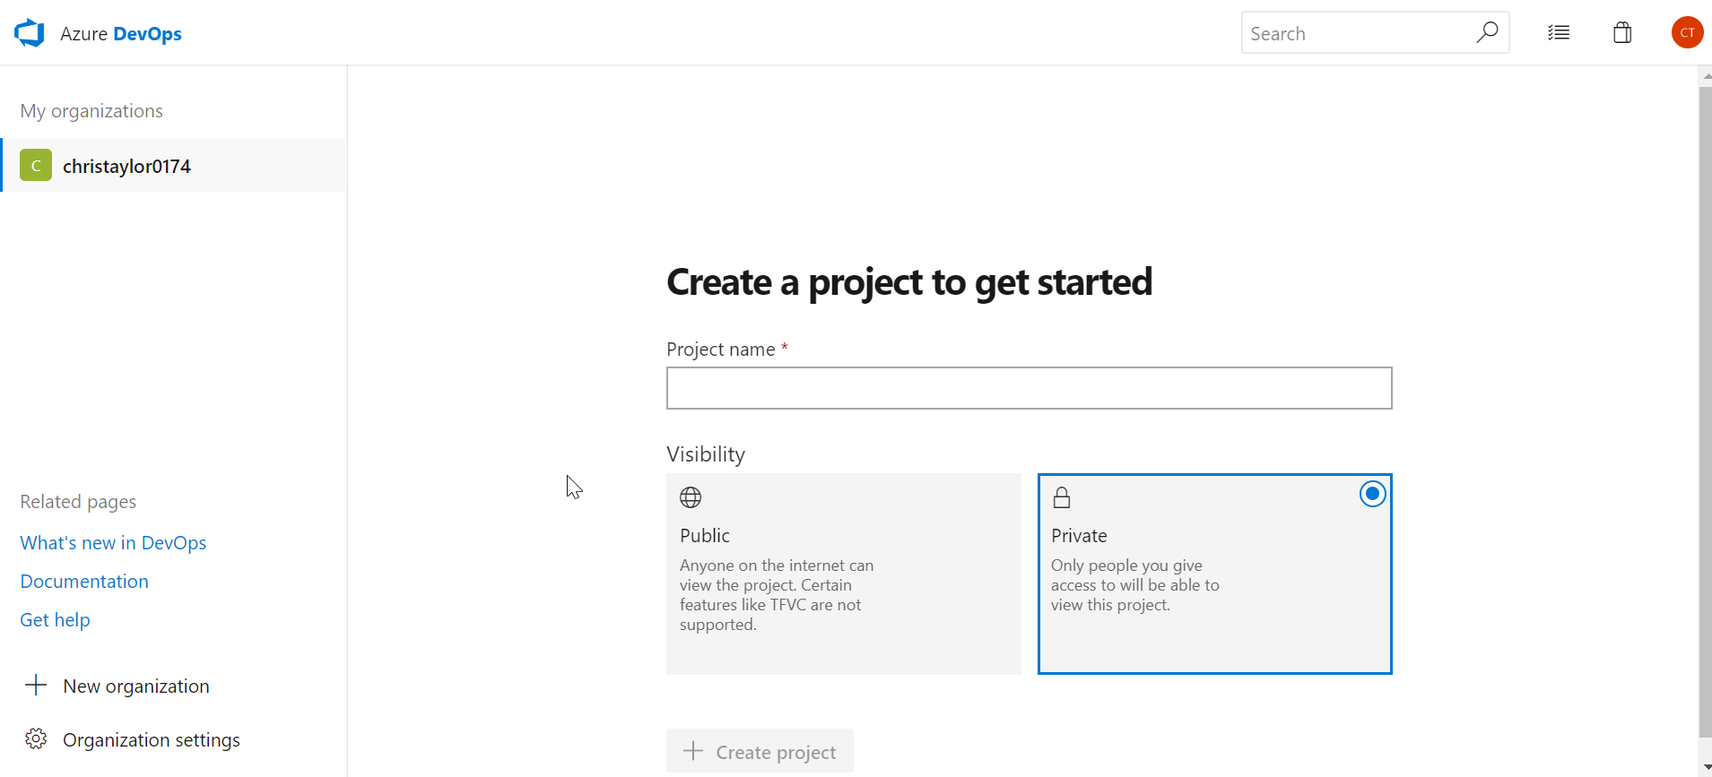Open the work items list icon
1712x777 pixels.
point(1559,33)
